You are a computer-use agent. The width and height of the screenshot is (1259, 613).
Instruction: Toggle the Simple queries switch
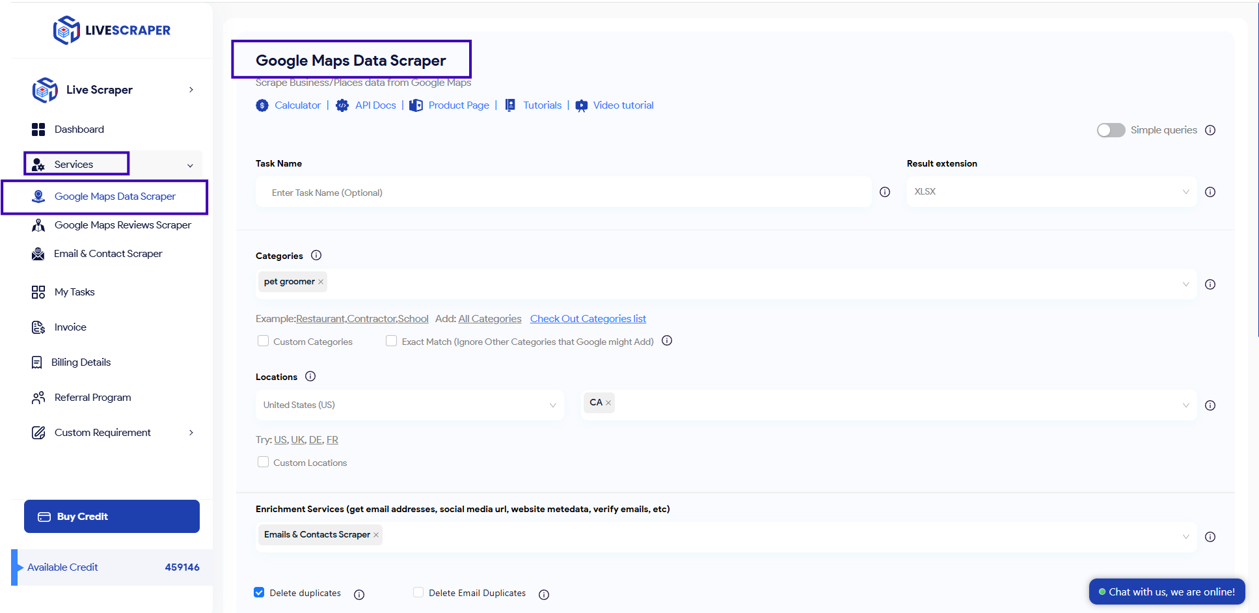tap(1111, 130)
